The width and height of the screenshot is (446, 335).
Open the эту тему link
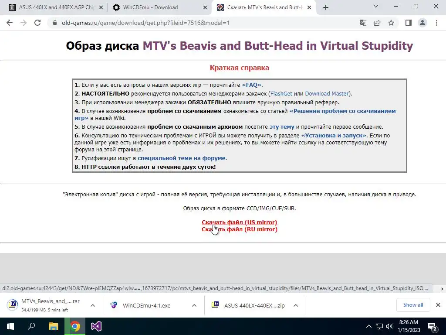click(282, 127)
